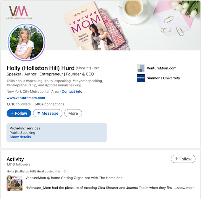Click the Simmons University logo icon
This screenshot has height=199, width=201.
click(x=141, y=78)
